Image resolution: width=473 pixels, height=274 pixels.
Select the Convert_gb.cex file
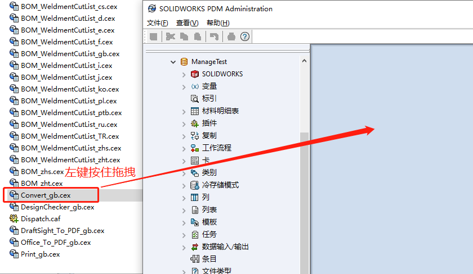click(46, 195)
